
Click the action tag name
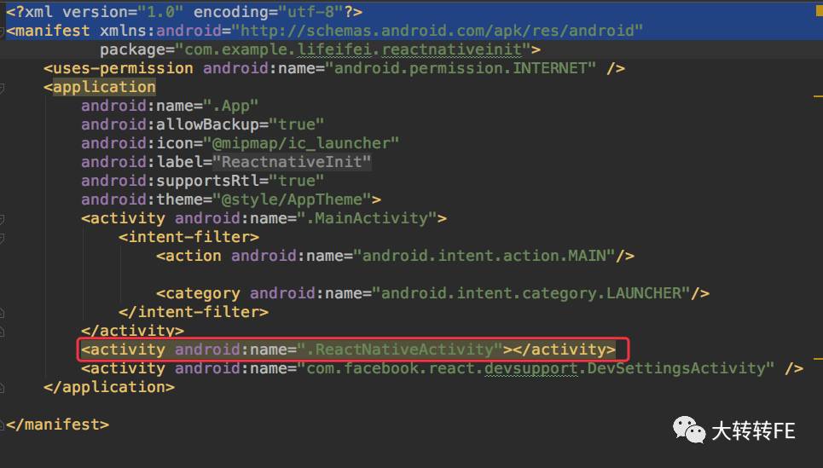point(193,256)
